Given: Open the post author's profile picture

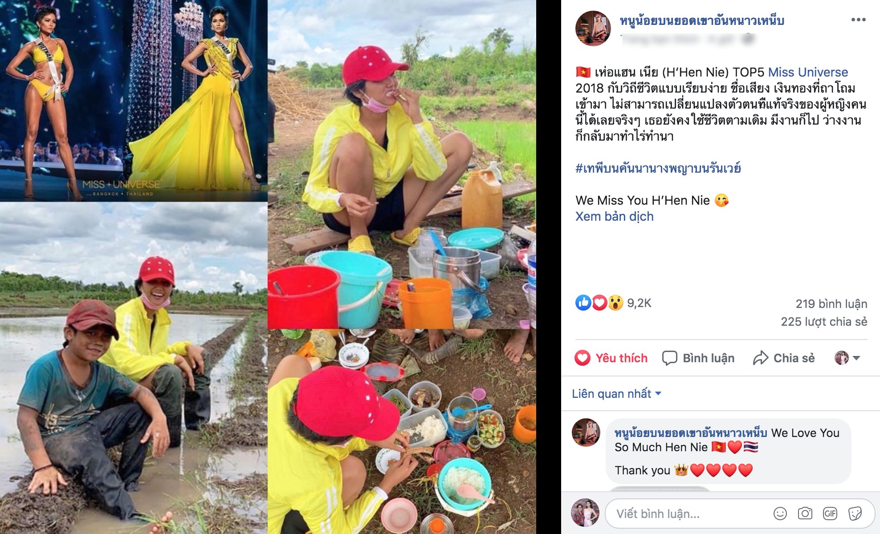Looking at the screenshot, I should click(x=593, y=28).
